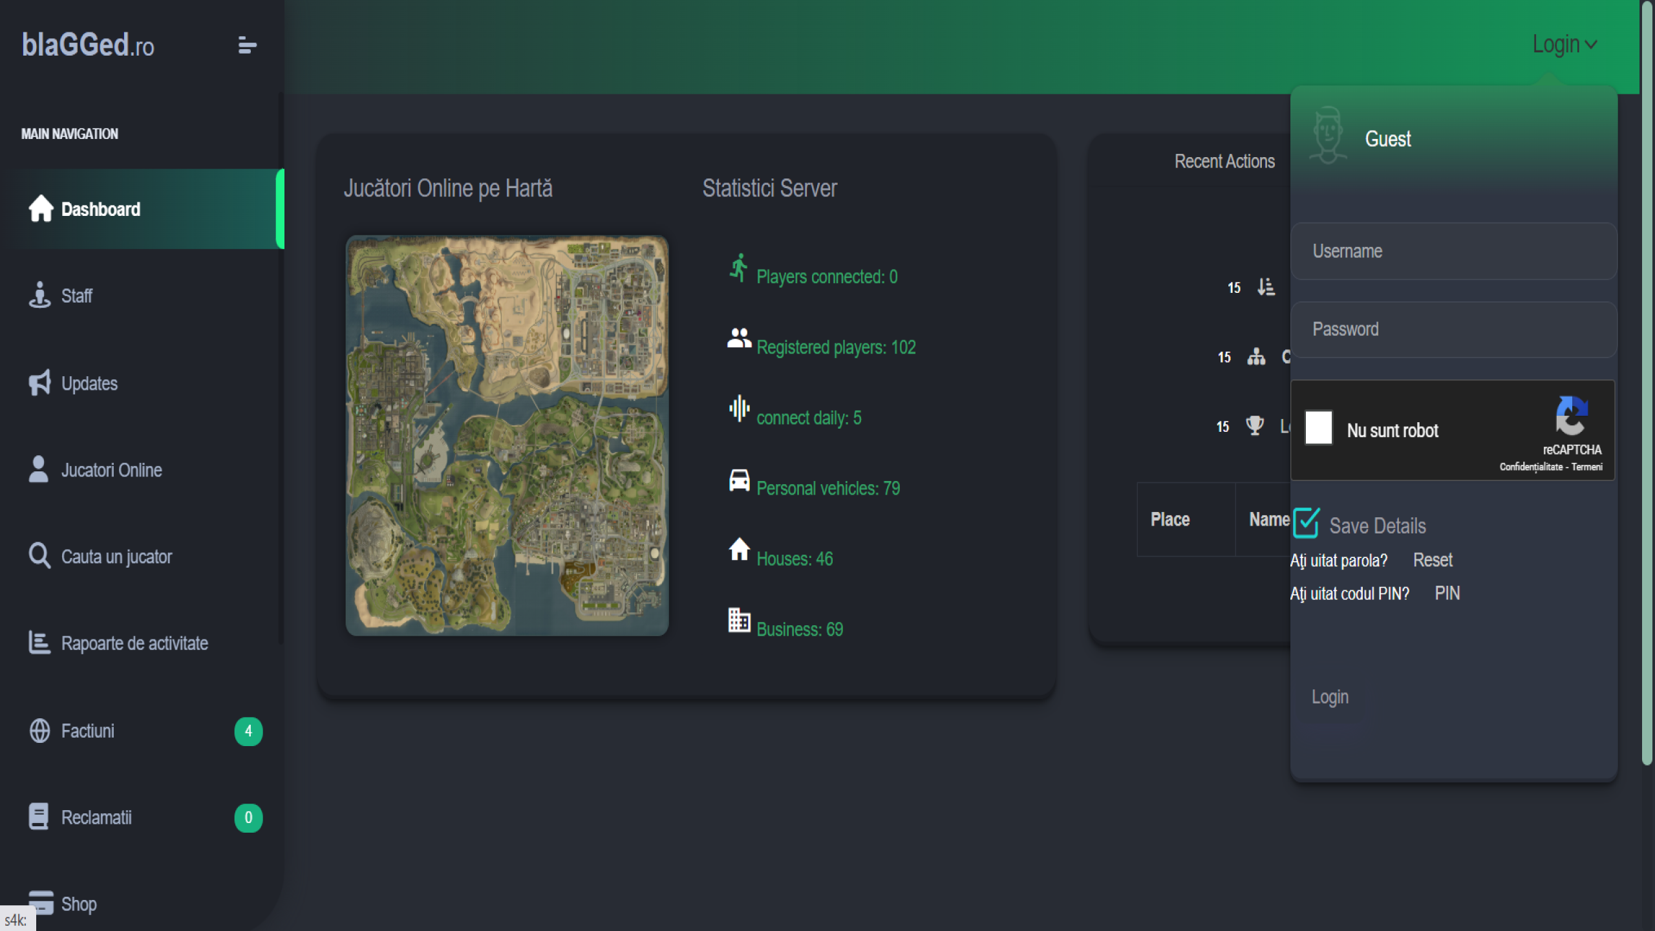Click the Username input field
This screenshot has width=1655, height=931.
pos(1453,251)
